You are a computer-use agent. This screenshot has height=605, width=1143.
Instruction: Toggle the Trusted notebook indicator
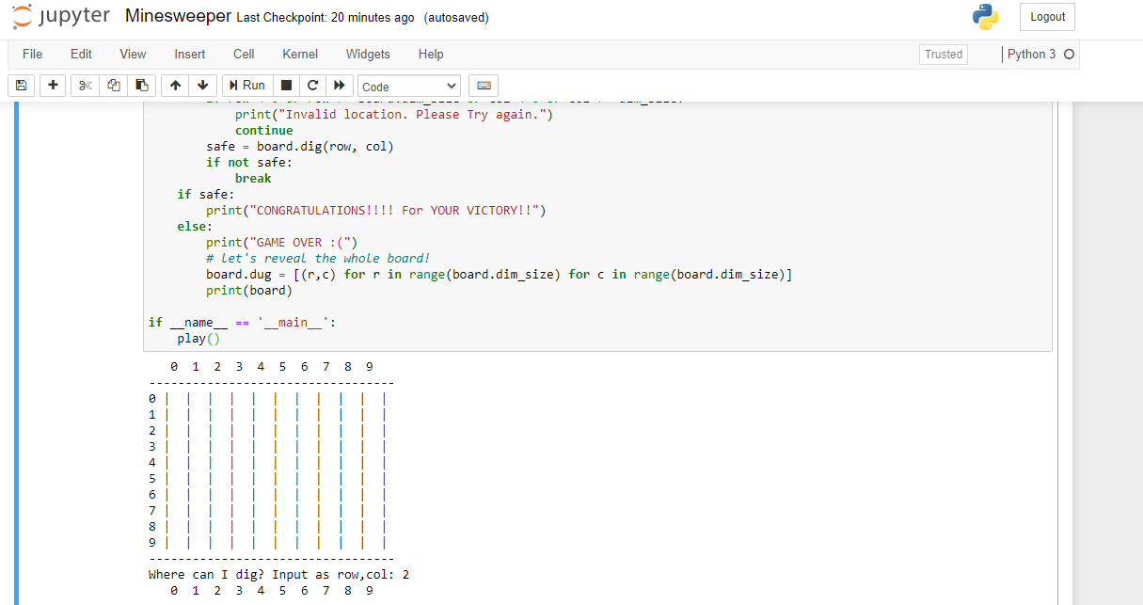[x=944, y=55]
